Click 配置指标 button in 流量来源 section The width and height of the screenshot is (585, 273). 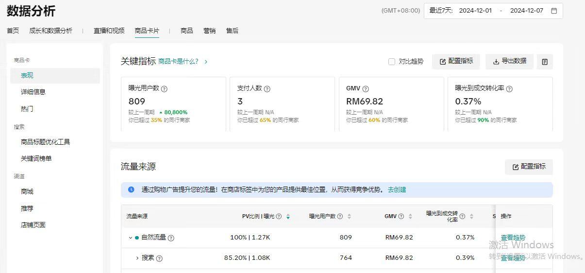tap(529, 167)
